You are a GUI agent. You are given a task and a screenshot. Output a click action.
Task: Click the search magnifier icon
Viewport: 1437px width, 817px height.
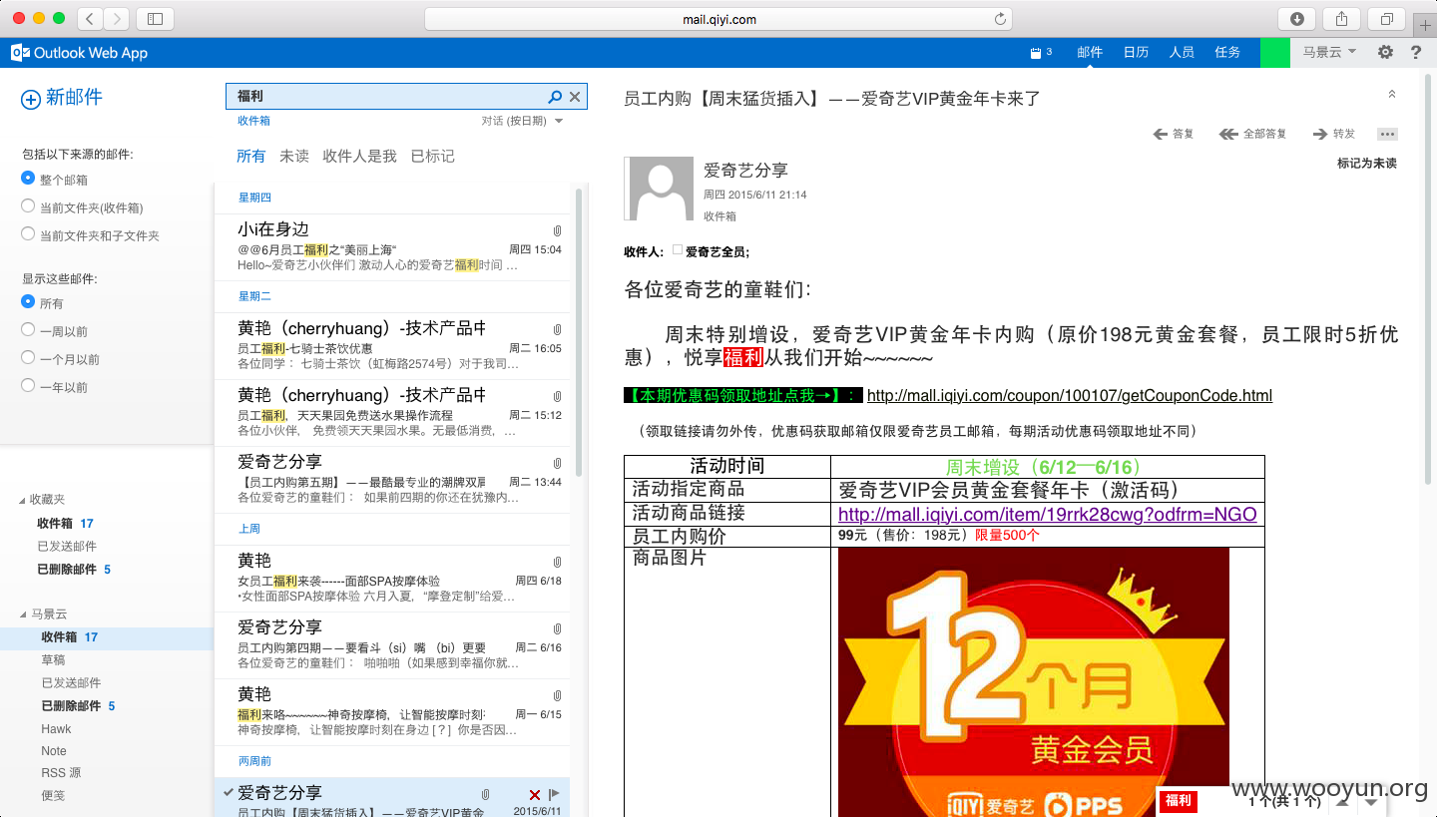pyautogui.click(x=555, y=97)
